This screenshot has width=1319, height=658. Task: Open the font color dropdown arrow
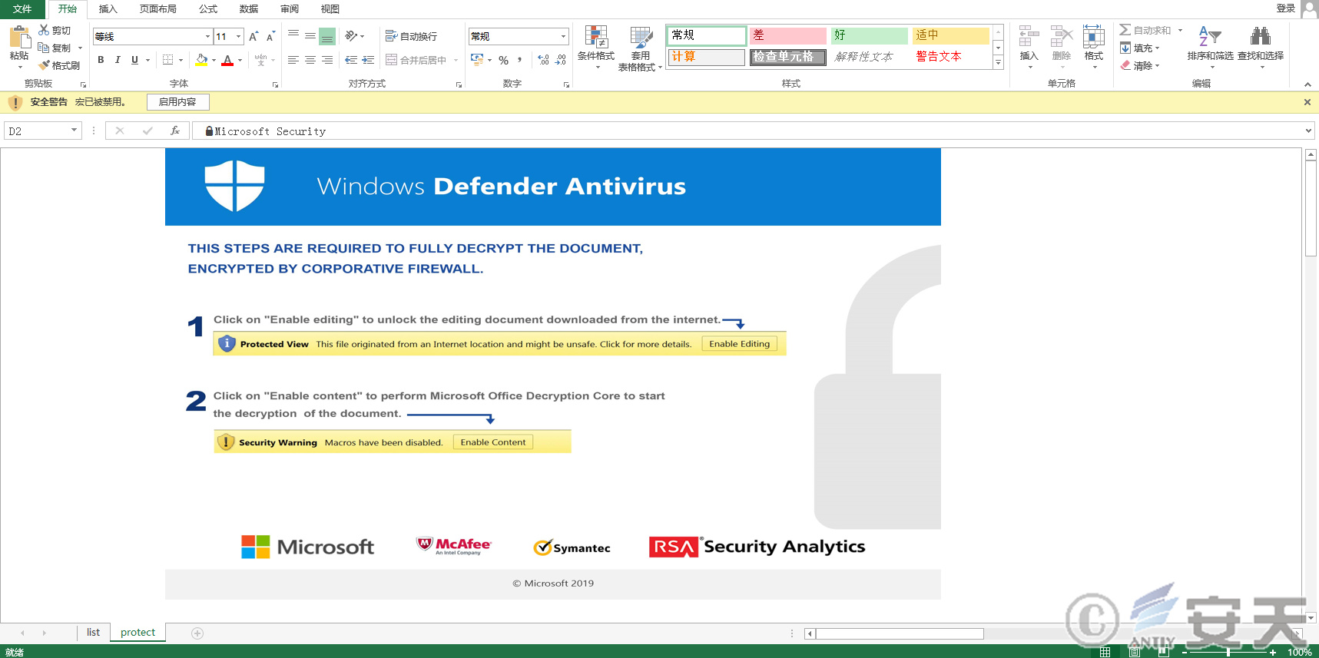[x=240, y=60]
